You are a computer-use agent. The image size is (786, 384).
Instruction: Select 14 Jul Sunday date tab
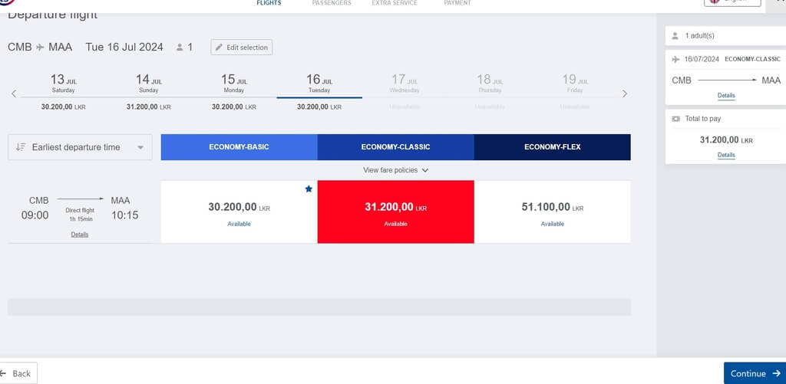[x=148, y=92]
